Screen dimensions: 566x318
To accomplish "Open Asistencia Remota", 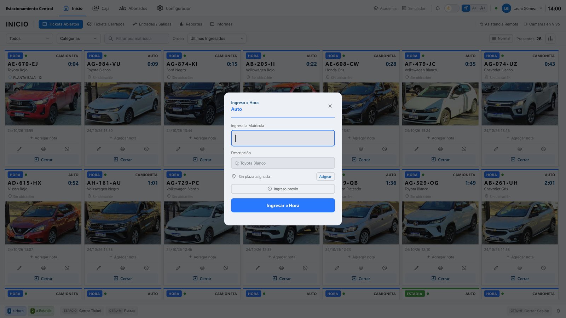I will point(499,24).
